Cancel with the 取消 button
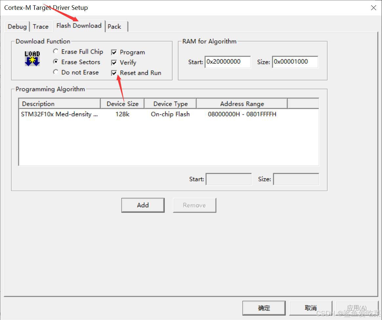 point(311,308)
